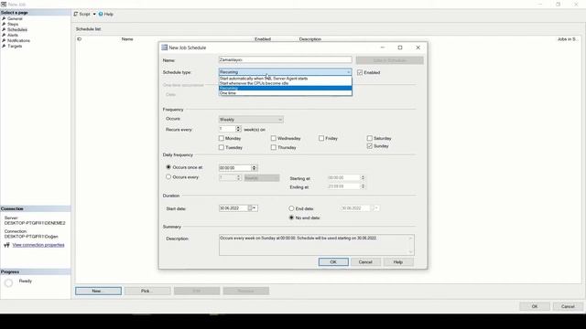Click the Description column header in schedule list

(x=310, y=39)
